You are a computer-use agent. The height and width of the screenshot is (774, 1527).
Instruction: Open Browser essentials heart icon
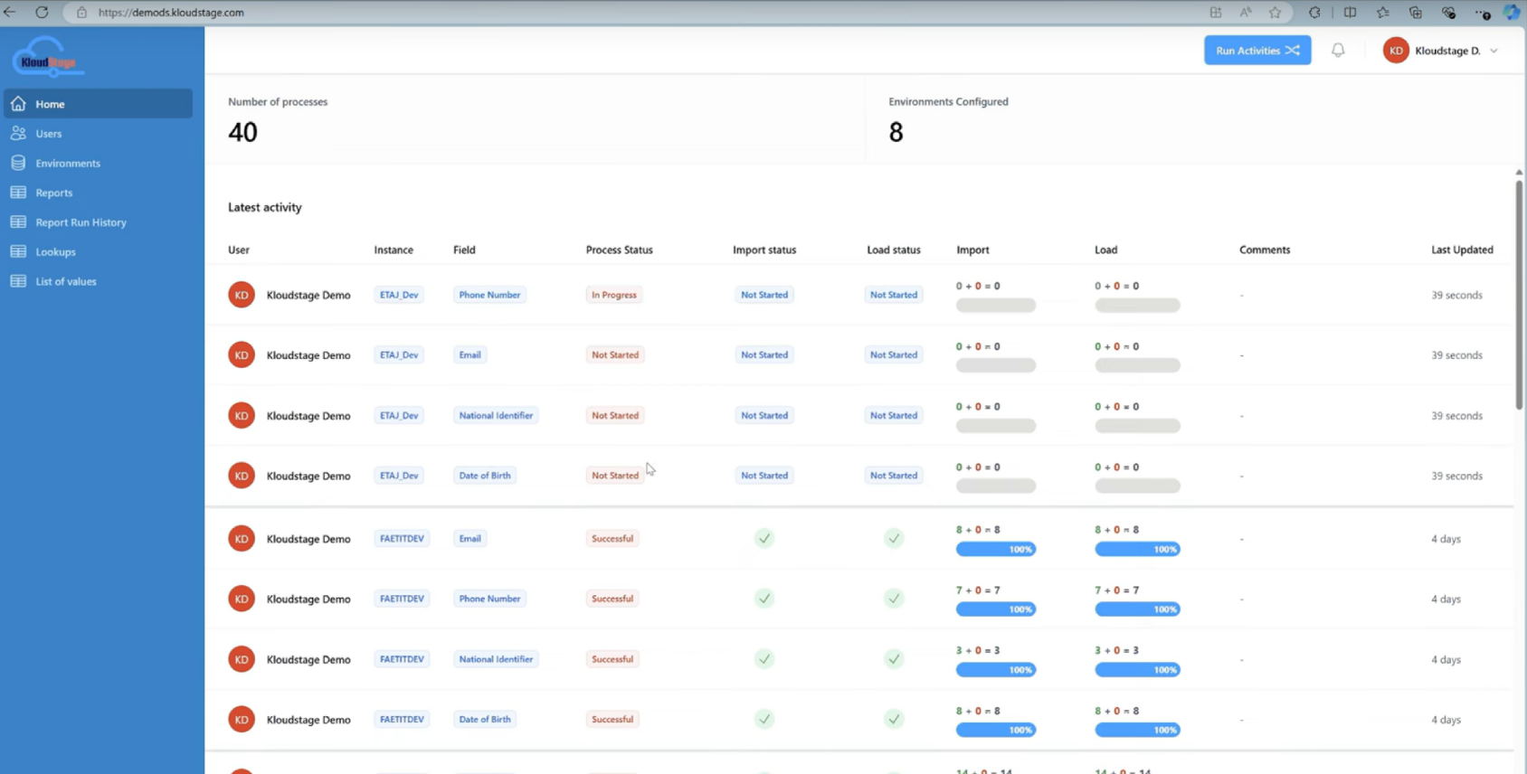pos(1449,13)
